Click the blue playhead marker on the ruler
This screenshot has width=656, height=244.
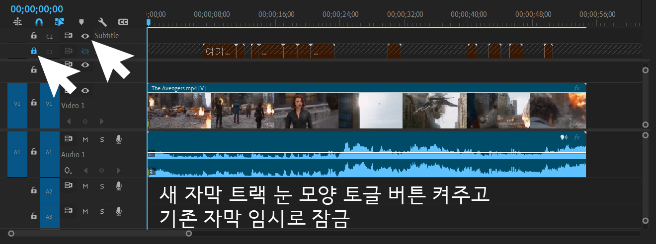point(148,22)
